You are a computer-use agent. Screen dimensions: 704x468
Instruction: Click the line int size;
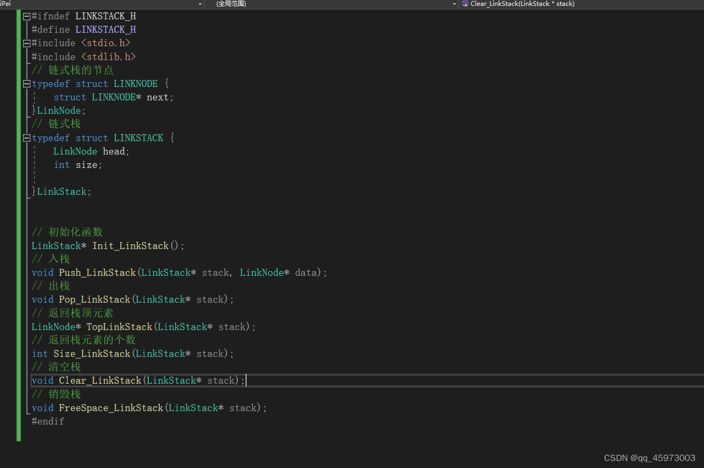click(78, 165)
